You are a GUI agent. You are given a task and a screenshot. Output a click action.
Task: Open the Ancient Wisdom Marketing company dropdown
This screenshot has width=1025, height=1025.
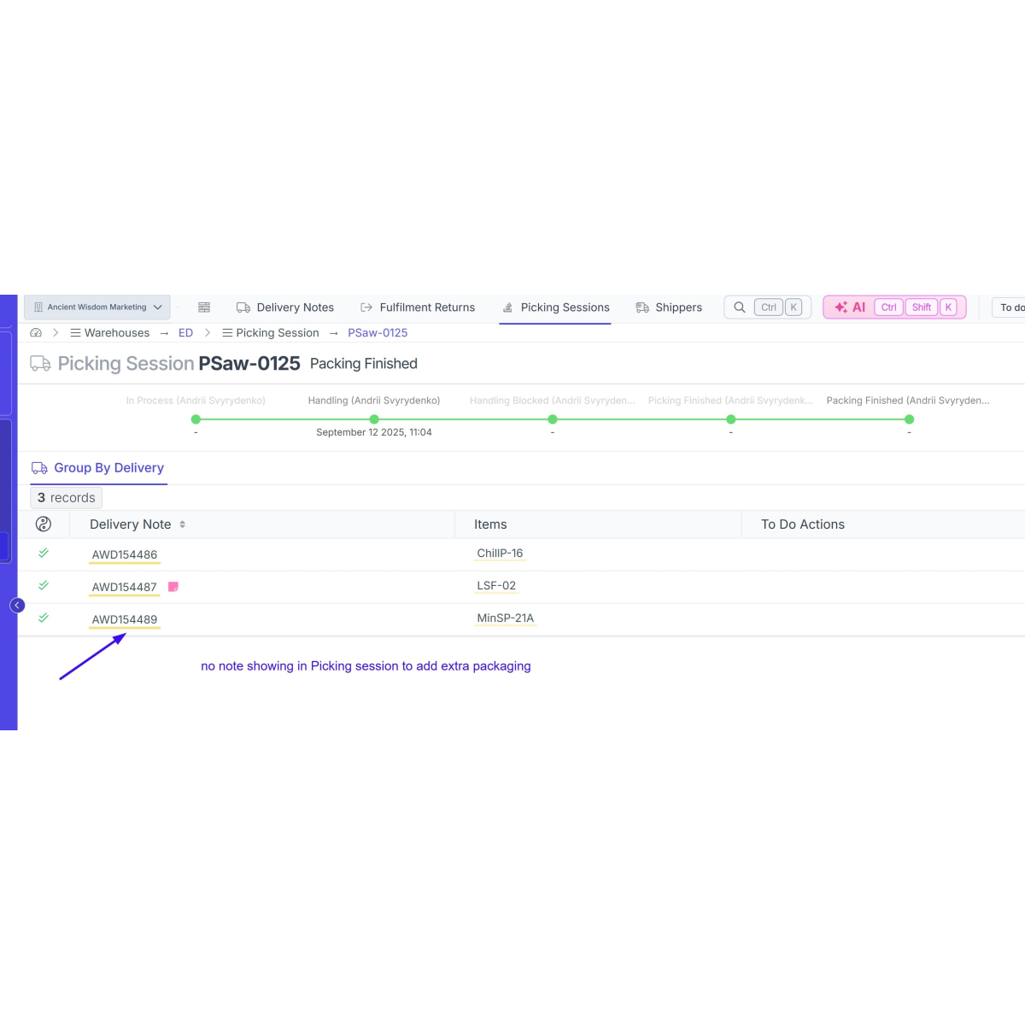point(97,307)
